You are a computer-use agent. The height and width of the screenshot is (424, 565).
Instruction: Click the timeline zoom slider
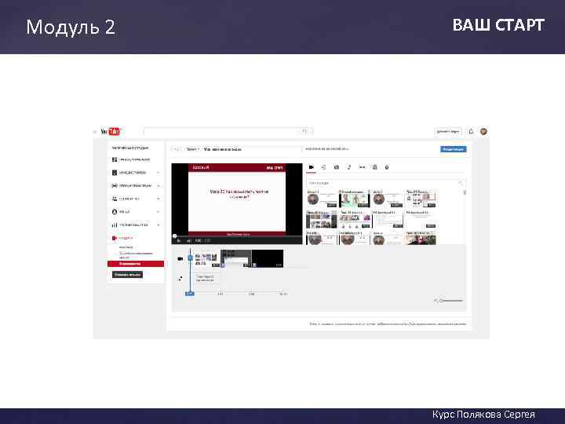tap(450, 300)
